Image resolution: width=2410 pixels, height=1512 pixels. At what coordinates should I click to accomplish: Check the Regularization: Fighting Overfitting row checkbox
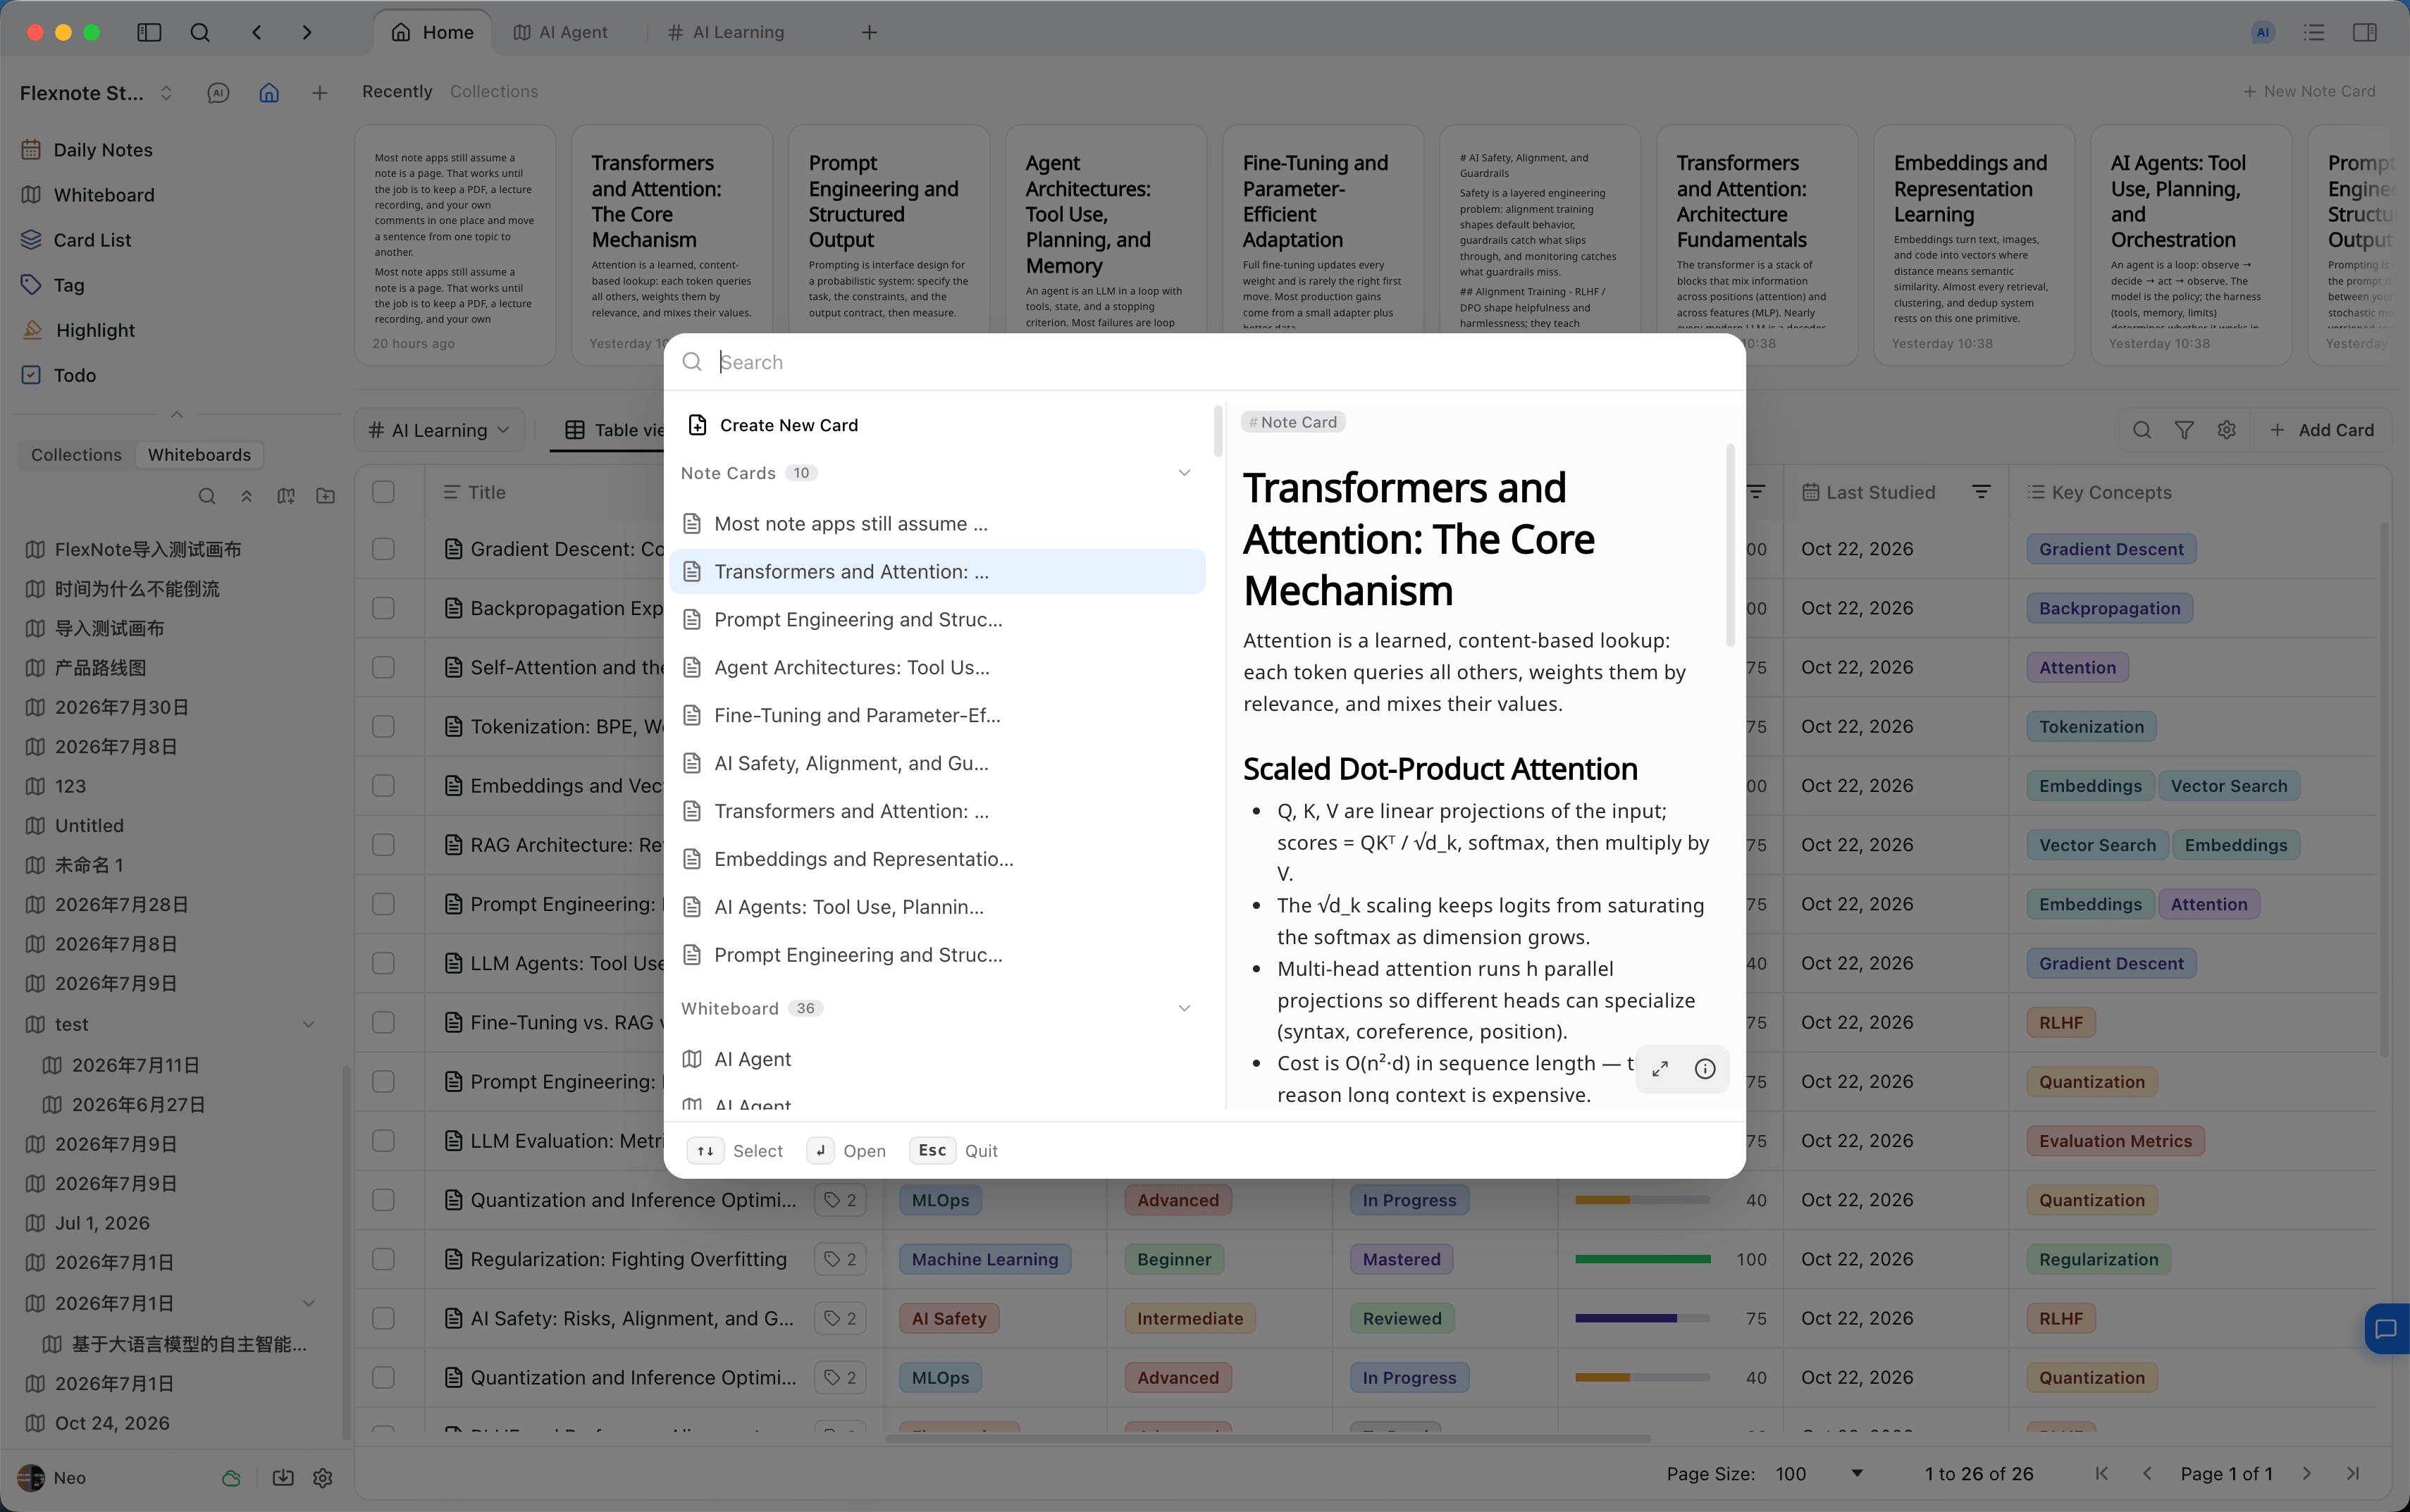click(383, 1259)
